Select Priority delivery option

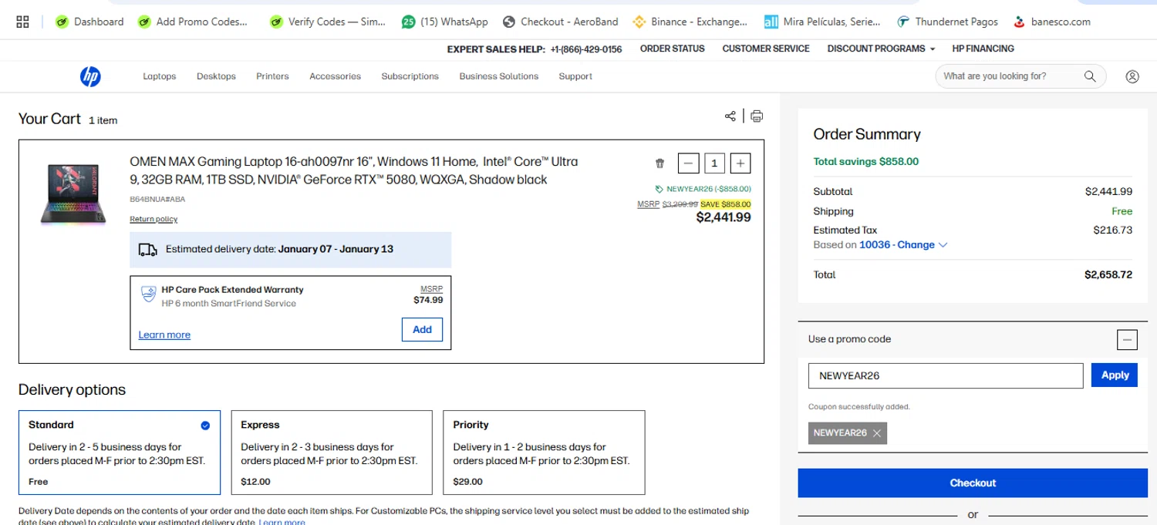[544, 453]
